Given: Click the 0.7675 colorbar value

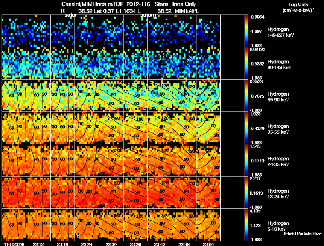Looking at the screenshot, I should [258, 96].
